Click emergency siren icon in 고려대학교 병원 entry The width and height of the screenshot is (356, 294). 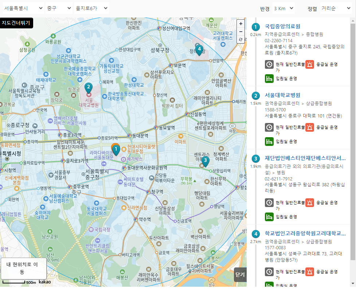click(x=310, y=272)
